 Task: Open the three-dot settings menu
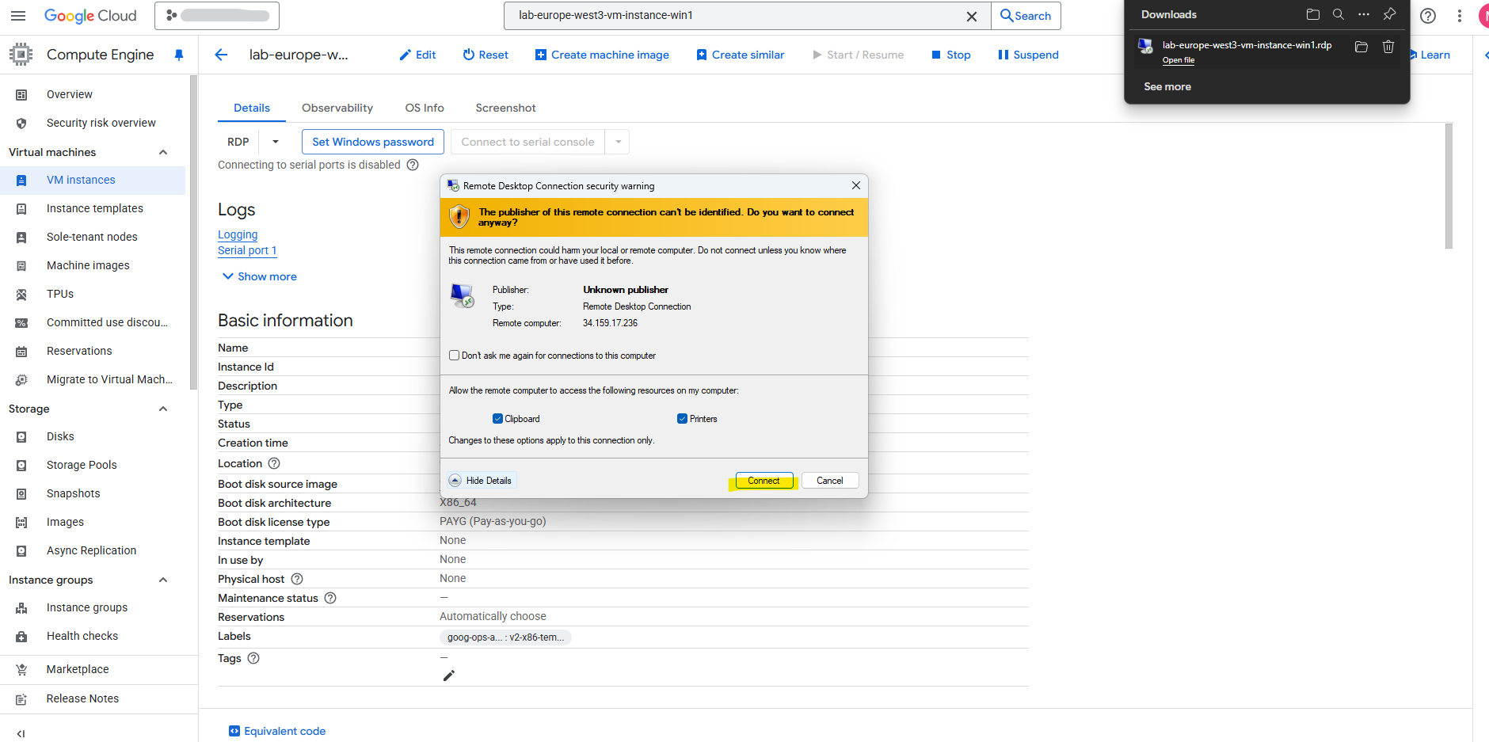pyautogui.click(x=1460, y=16)
